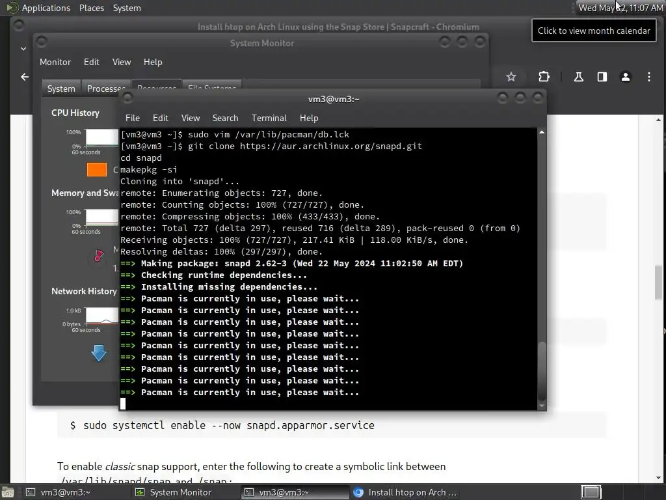
Task: Open the Places menu
Action: (91, 8)
